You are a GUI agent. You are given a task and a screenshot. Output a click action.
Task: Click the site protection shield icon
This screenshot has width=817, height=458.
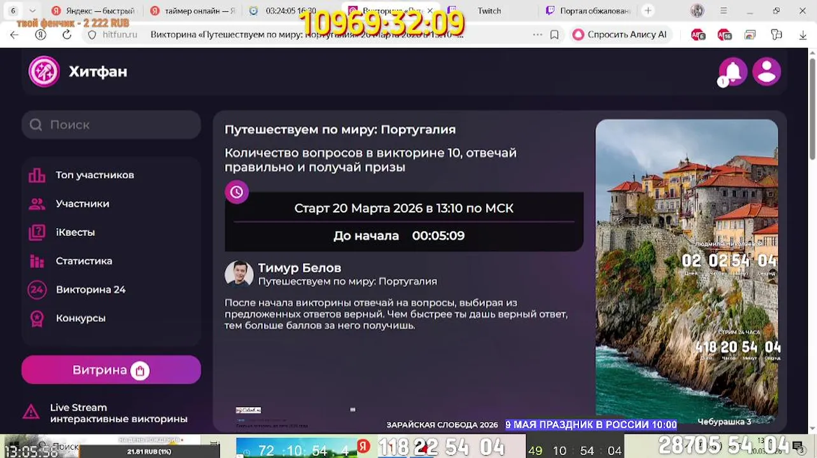92,34
